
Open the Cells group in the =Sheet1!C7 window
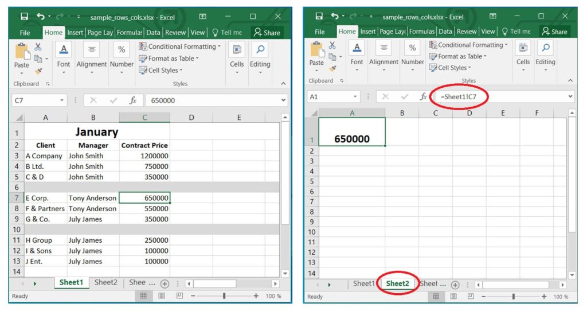523,55
